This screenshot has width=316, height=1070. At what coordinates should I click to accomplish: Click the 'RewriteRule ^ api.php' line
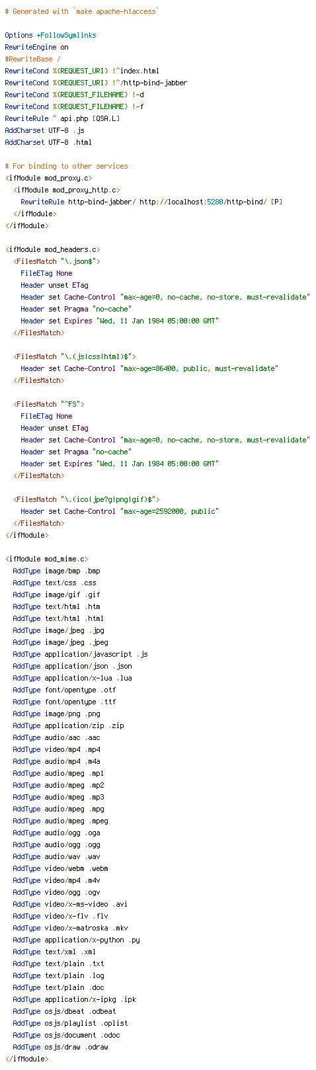[62, 118]
